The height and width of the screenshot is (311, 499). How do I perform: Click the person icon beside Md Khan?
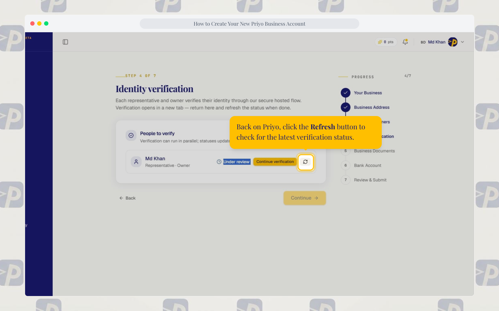point(136,162)
